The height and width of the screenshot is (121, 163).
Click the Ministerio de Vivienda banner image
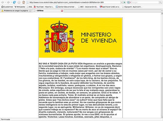[x=81, y=38]
